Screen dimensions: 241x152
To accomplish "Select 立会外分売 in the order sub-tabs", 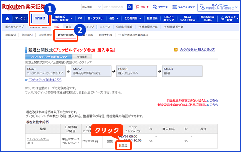I will tap(45, 35).
